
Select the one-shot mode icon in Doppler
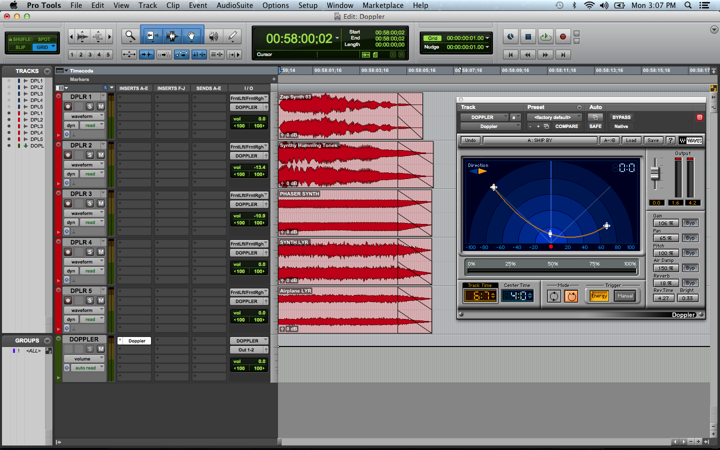(x=571, y=296)
